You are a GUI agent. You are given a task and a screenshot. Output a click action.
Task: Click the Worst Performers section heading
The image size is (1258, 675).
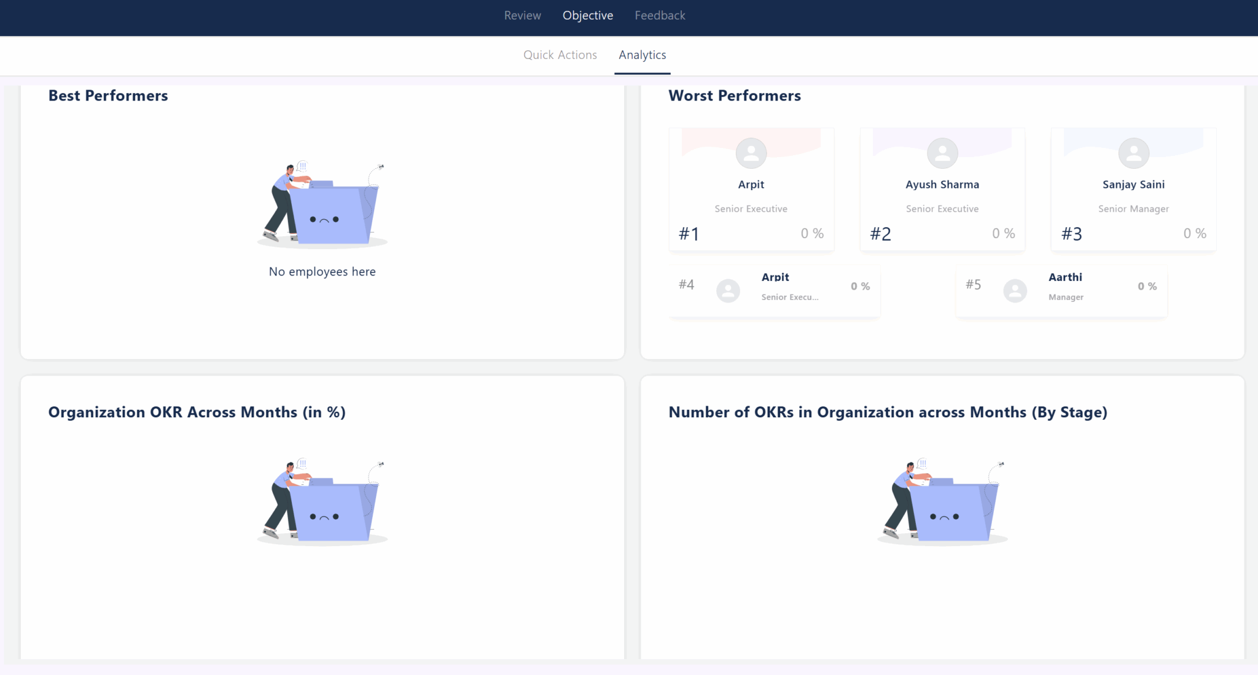(735, 96)
